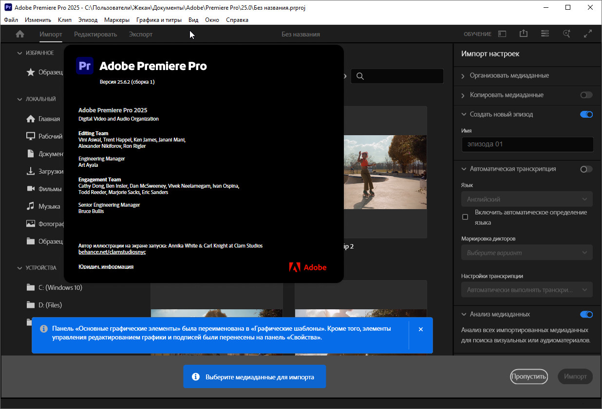This screenshot has width=602, height=409.
Task: Switch to the Экспорт tab
Action: click(x=141, y=34)
